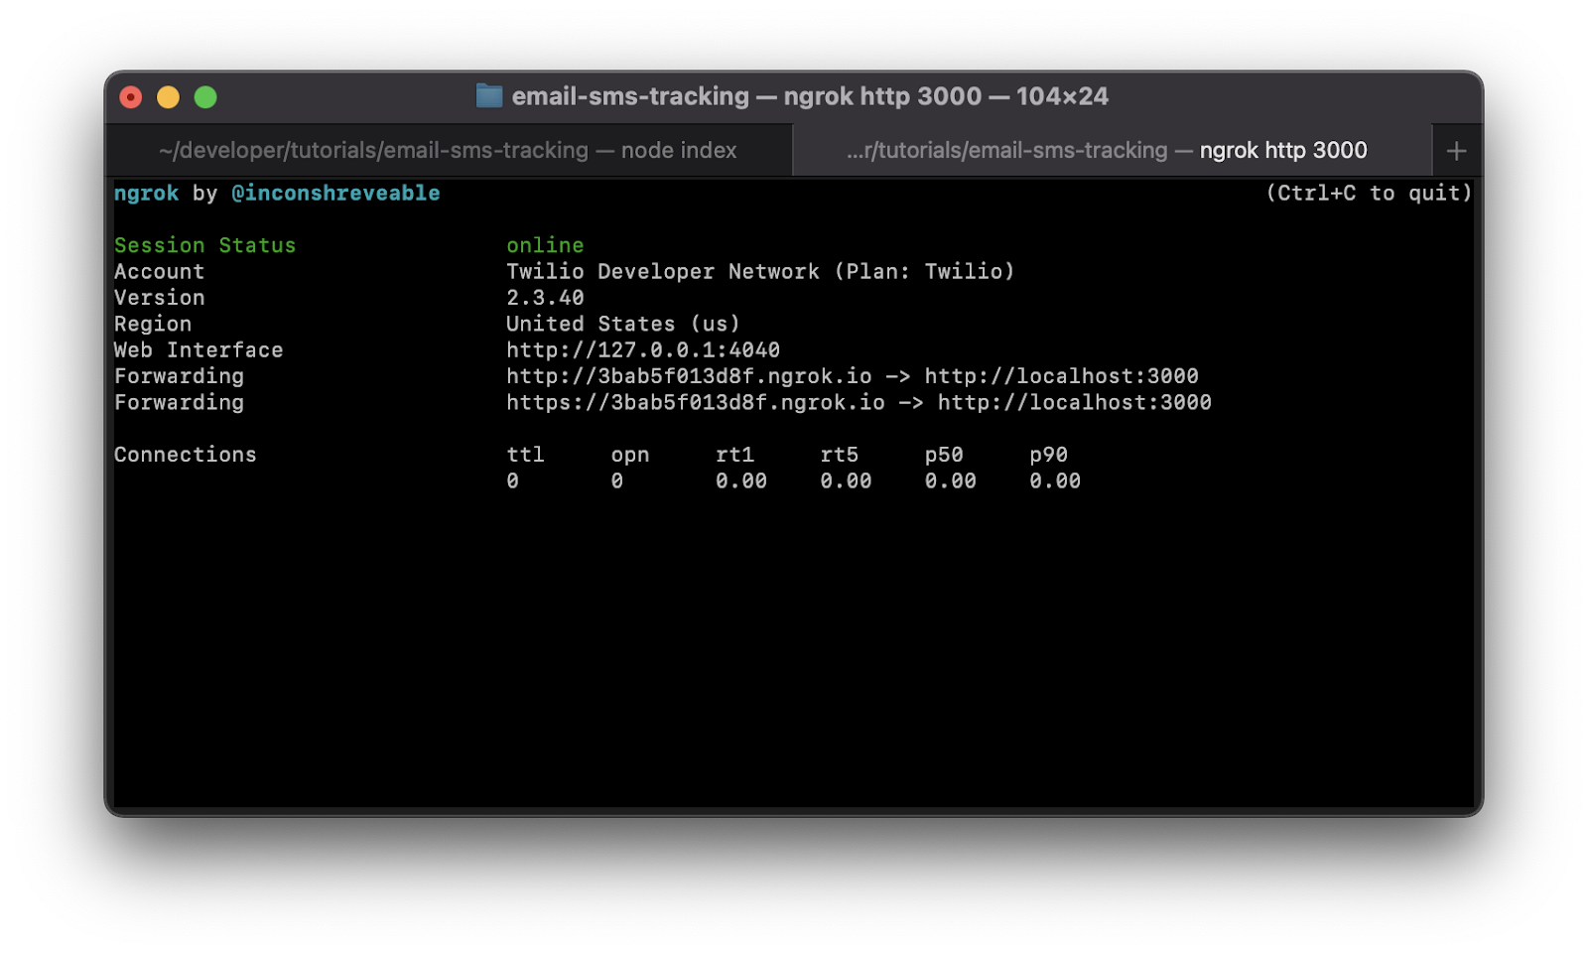Click the folder icon in the title bar
Screen dimensions: 1588x955
coord(488,96)
